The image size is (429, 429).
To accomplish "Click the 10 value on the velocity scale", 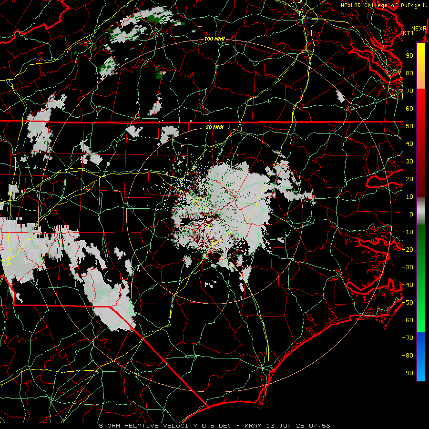I will 409,197.
